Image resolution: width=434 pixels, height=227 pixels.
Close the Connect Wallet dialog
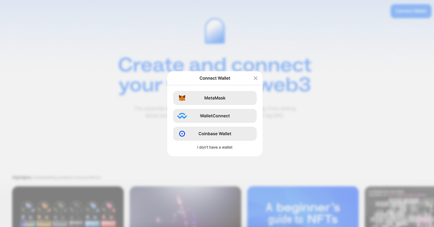(255, 78)
